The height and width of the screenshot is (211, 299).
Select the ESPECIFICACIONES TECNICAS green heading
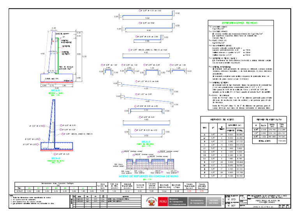tap(240, 23)
